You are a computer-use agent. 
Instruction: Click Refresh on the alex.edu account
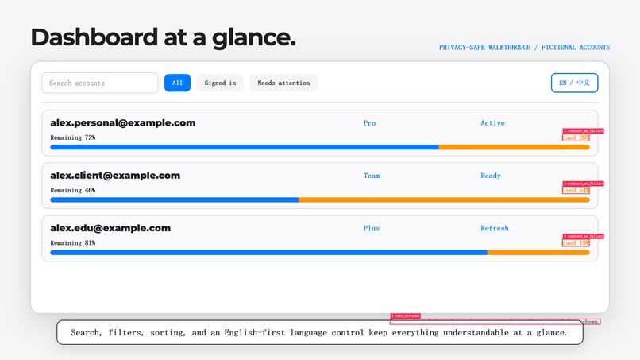point(494,228)
